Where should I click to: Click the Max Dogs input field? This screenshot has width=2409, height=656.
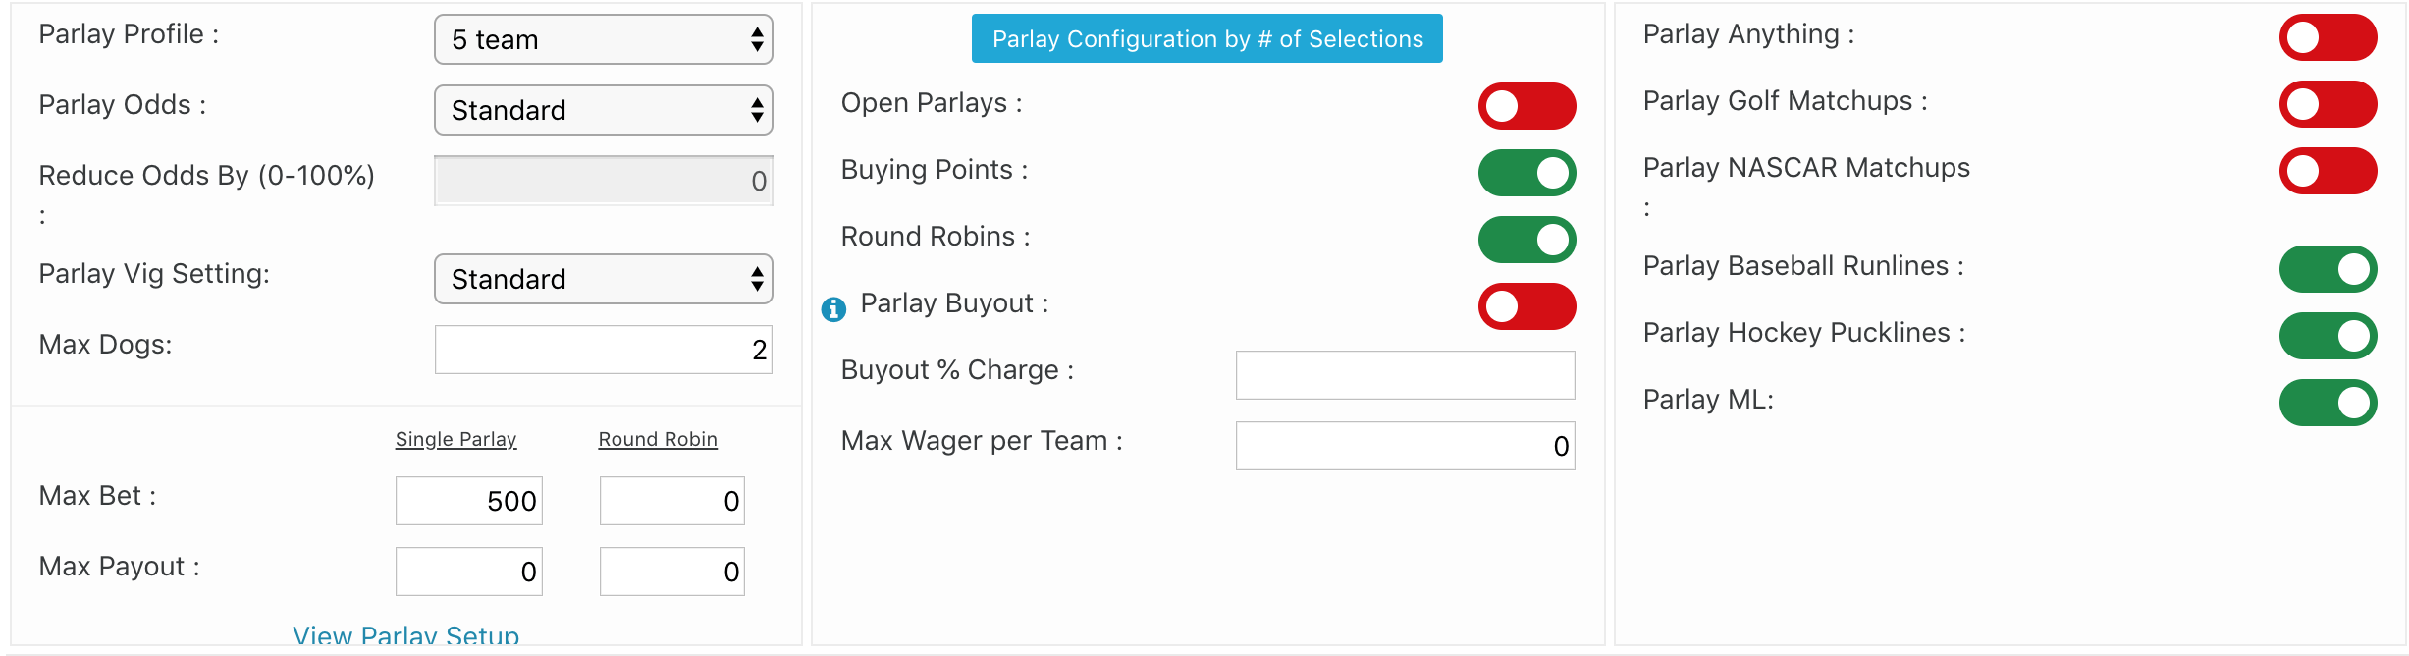603,350
